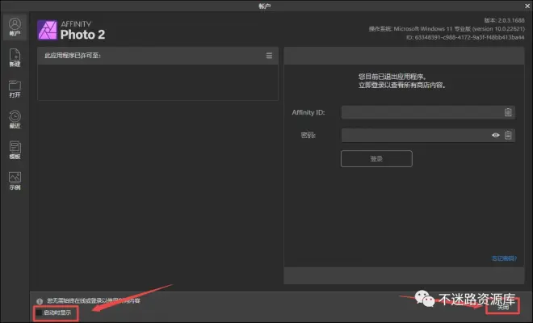Toggle the 启动时显示 show on startup checkbox
Viewport: 533px width, 323px height.
coord(39,313)
